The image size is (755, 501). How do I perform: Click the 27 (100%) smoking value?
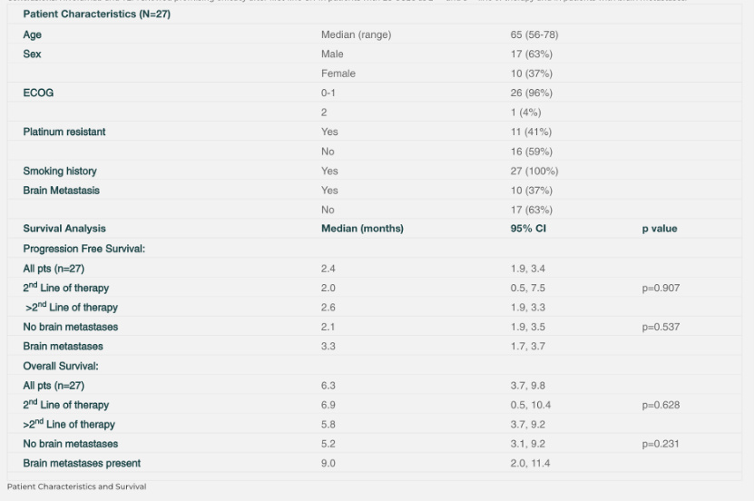[x=534, y=171]
